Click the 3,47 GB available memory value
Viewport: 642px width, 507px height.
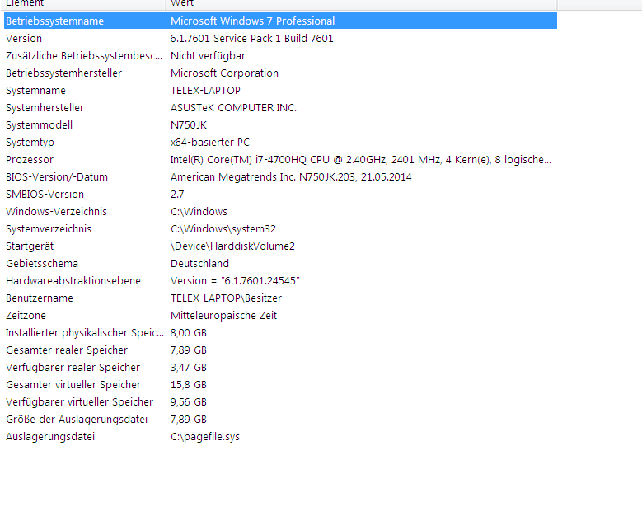pyautogui.click(x=189, y=368)
